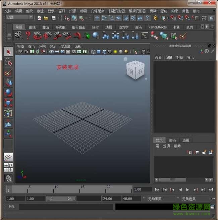Toggle the viewport grid display icon
The height and width of the screenshot is (220, 218).
click(x=51, y=52)
